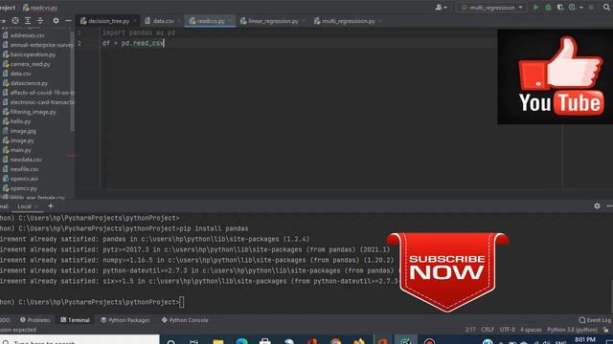
Task: Expand all in project tree
Action: [x=28, y=21]
